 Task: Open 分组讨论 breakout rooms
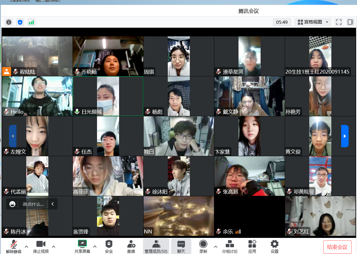(x=230, y=247)
